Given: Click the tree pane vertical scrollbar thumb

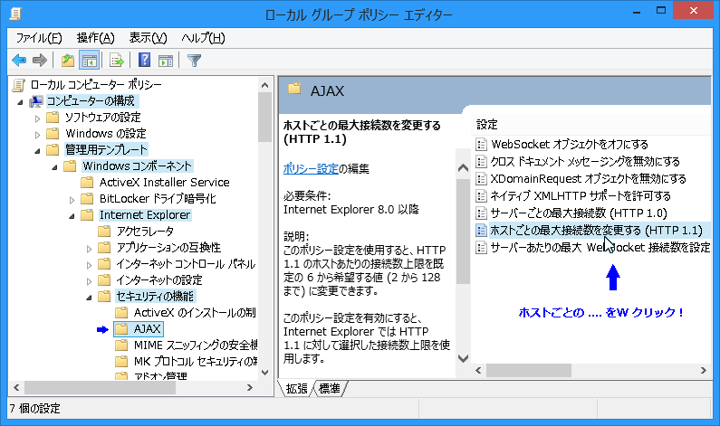Looking at the screenshot, I should coord(265,118).
